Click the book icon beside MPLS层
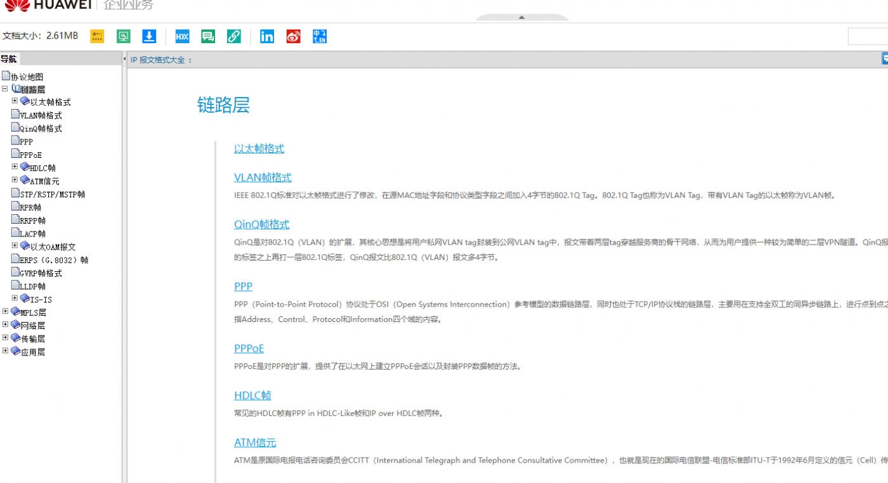The height and width of the screenshot is (483, 888). (x=16, y=311)
